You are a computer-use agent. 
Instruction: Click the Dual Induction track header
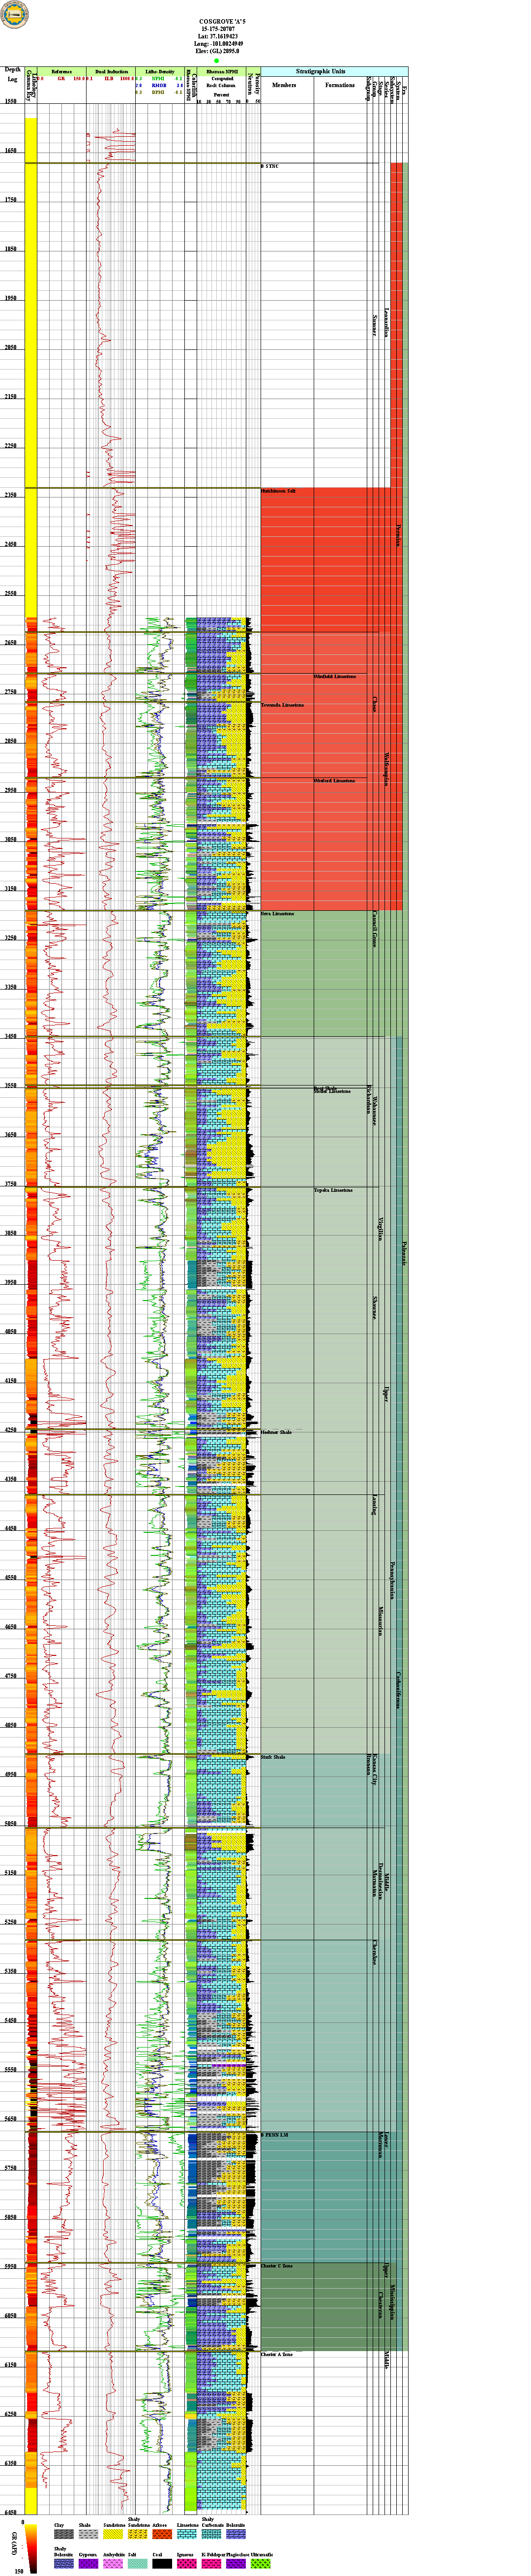coord(111,72)
